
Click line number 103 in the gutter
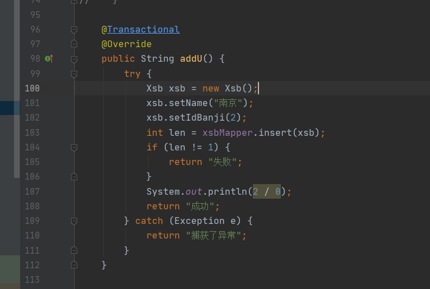click(32, 132)
